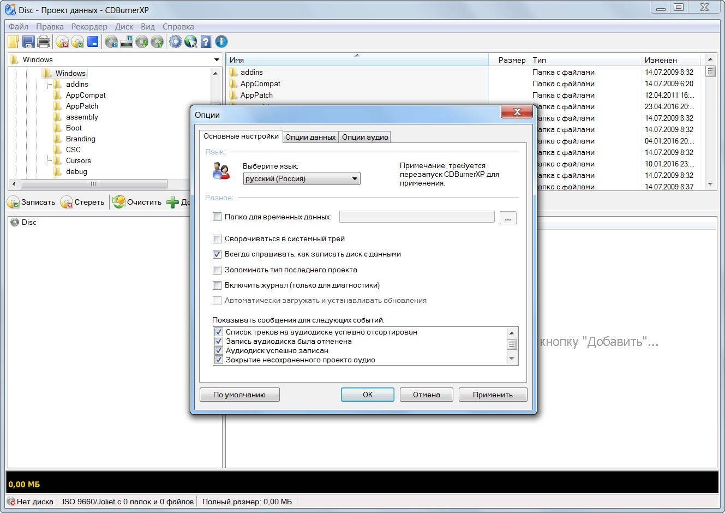
Task: Click the file list vertical scrollbar down arrow
Action: (x=710, y=184)
